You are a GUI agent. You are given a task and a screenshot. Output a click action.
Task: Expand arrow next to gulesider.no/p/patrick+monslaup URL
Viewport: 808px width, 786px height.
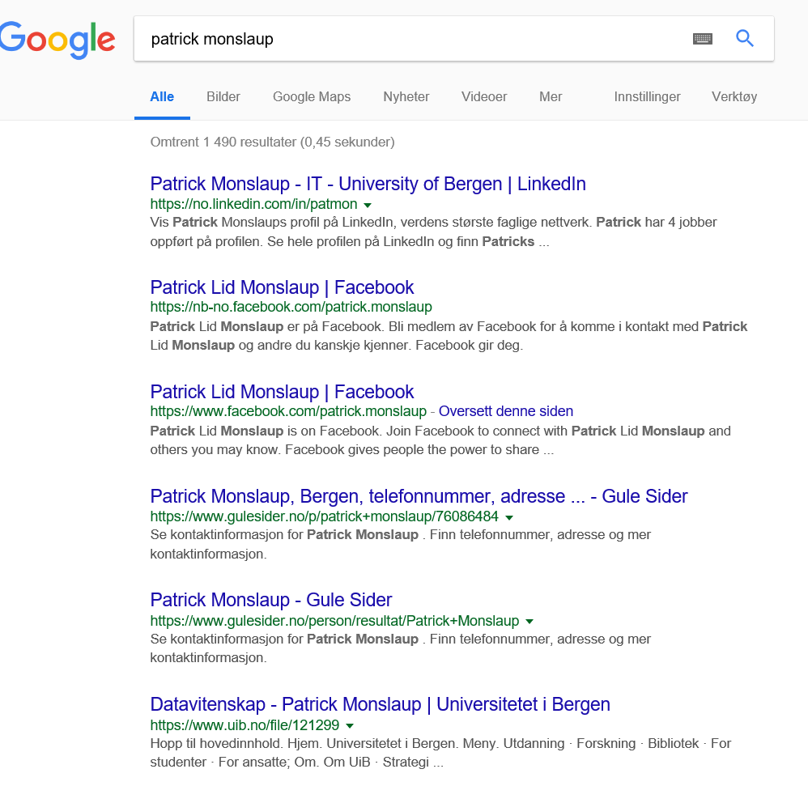point(509,517)
